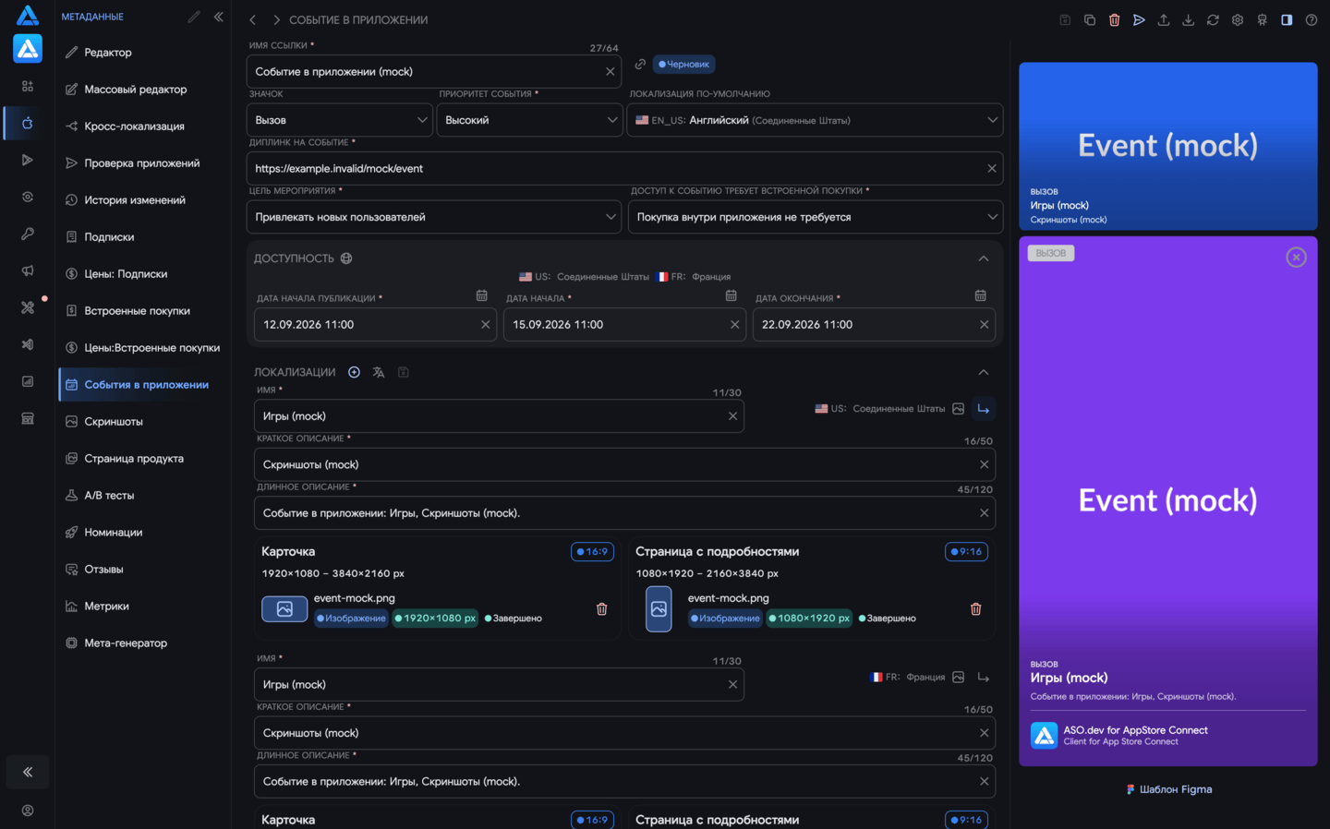Click the upload icon in top toolbar
This screenshot has height=829, width=1330.
[1164, 19]
